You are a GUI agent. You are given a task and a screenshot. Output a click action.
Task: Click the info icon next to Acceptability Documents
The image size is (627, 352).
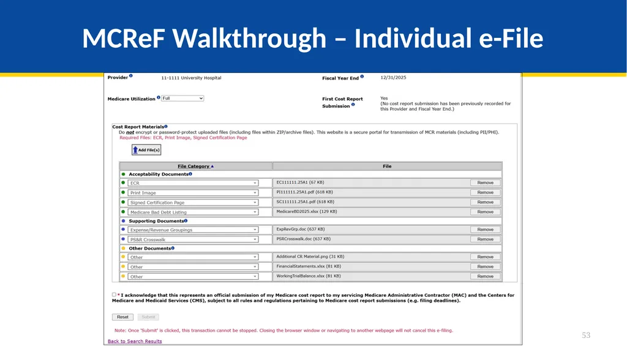190,174
